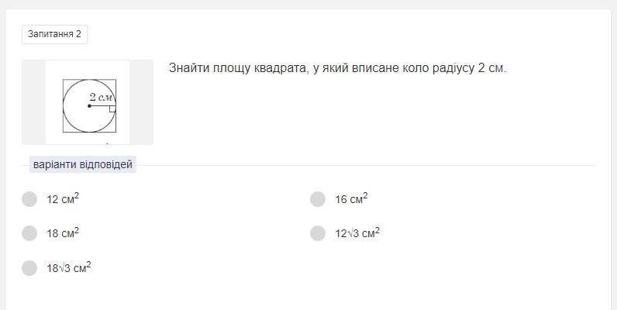Click the "12√3 см²" answer text
Viewport: 617px width, 310px height.
(357, 233)
